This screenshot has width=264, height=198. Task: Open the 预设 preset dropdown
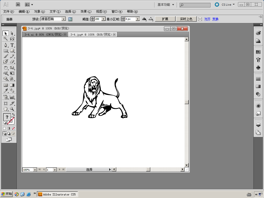coord(63,19)
